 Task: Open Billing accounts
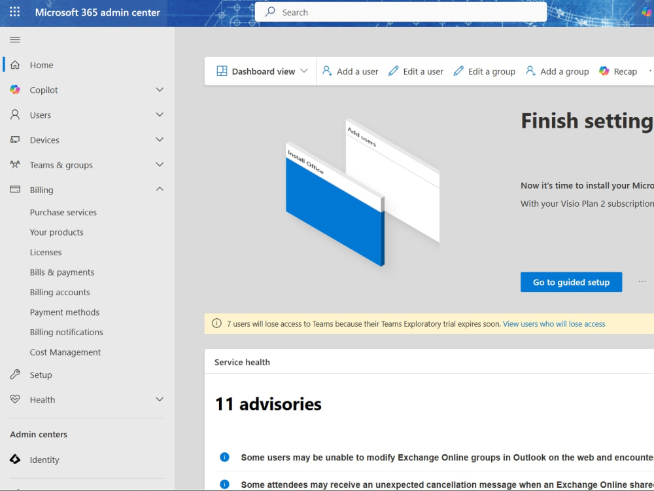click(60, 292)
